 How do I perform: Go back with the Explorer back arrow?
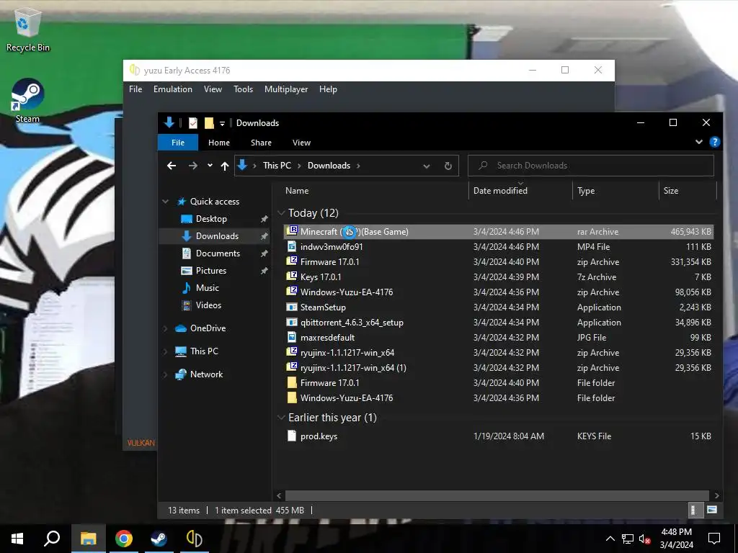[172, 166]
